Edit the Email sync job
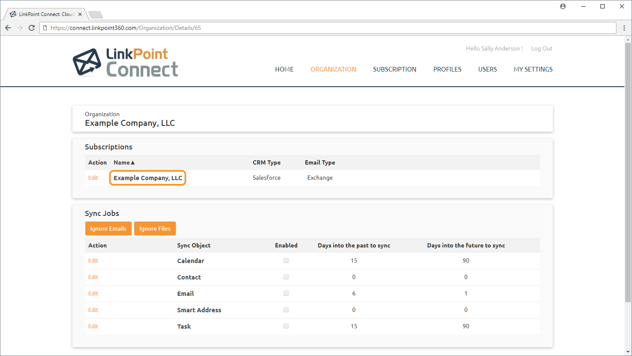This screenshot has width=632, height=356. 93,293
